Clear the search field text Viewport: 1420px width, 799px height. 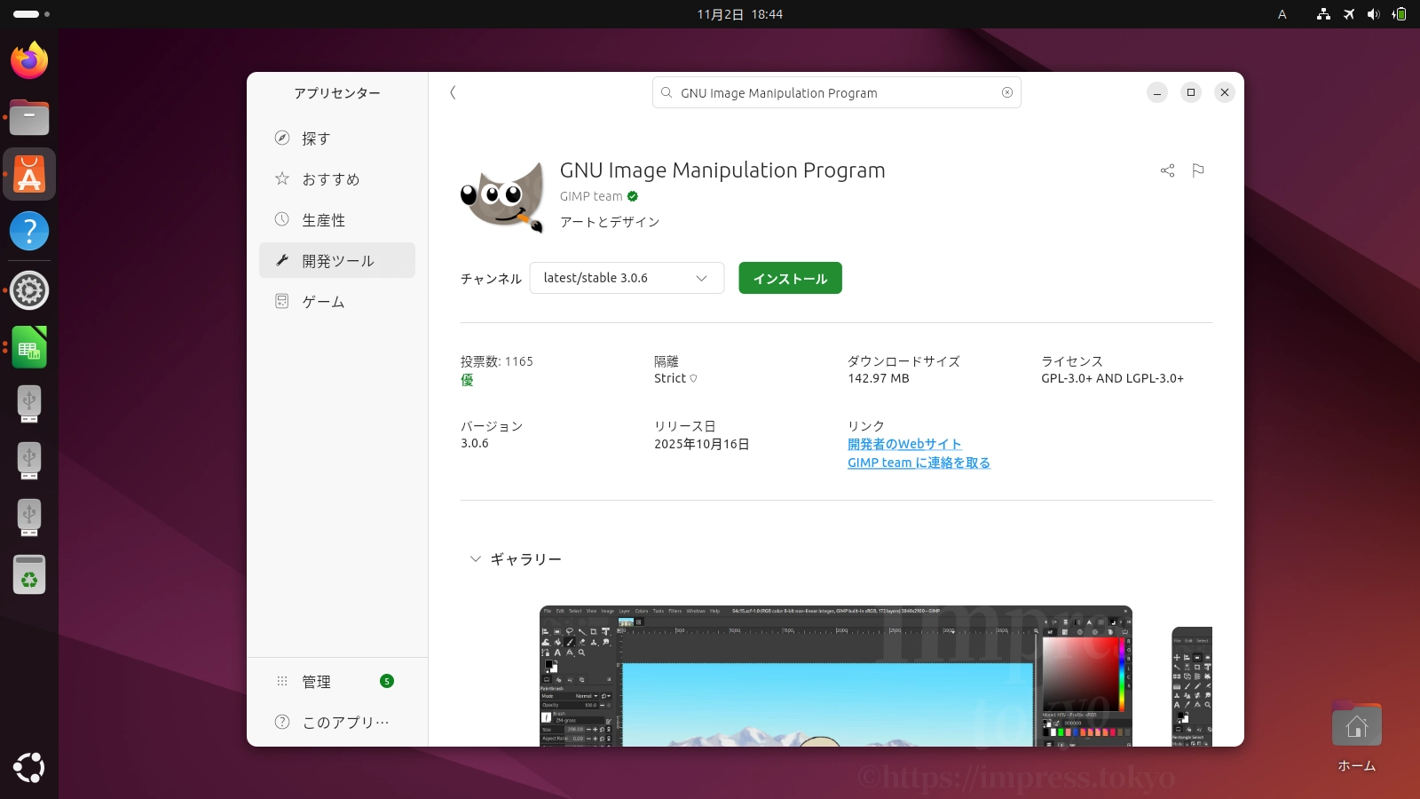pos(1007,92)
